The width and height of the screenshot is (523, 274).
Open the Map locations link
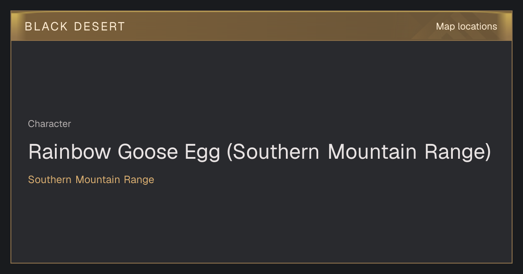(466, 27)
